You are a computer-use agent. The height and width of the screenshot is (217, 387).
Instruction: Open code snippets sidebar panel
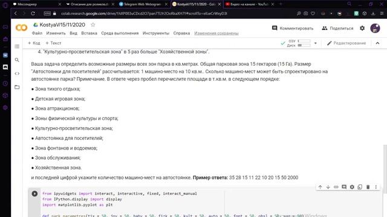click(x=17, y=74)
